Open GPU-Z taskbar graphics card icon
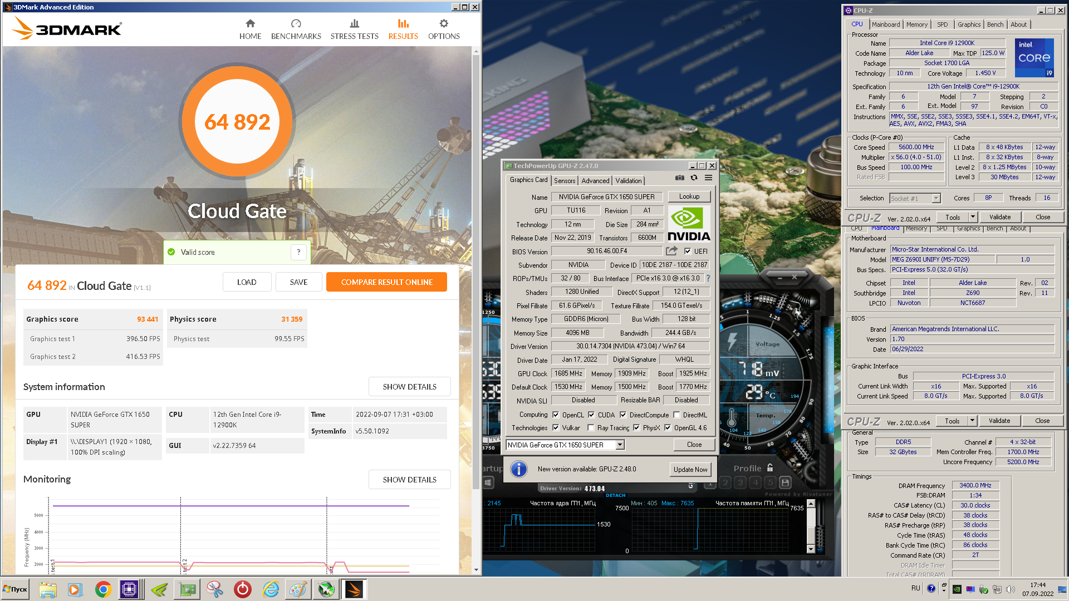Image resolution: width=1069 pixels, height=601 pixels. click(187, 589)
